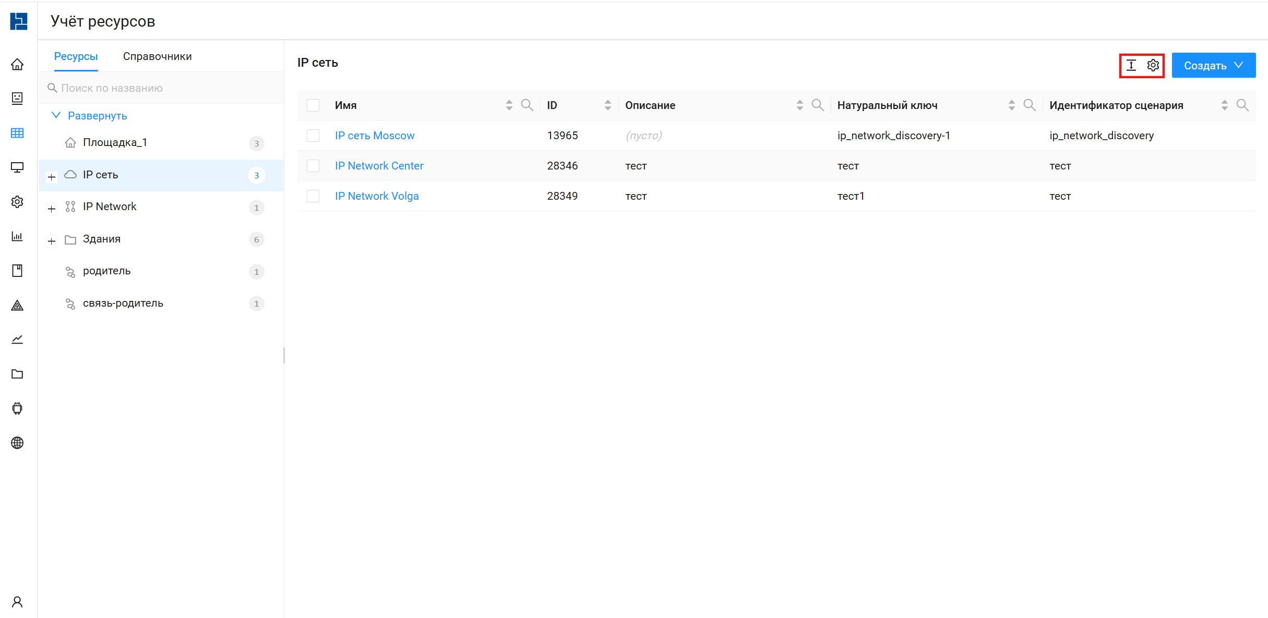Open the globe icon in sidebar
1268x618 pixels.
tap(17, 443)
